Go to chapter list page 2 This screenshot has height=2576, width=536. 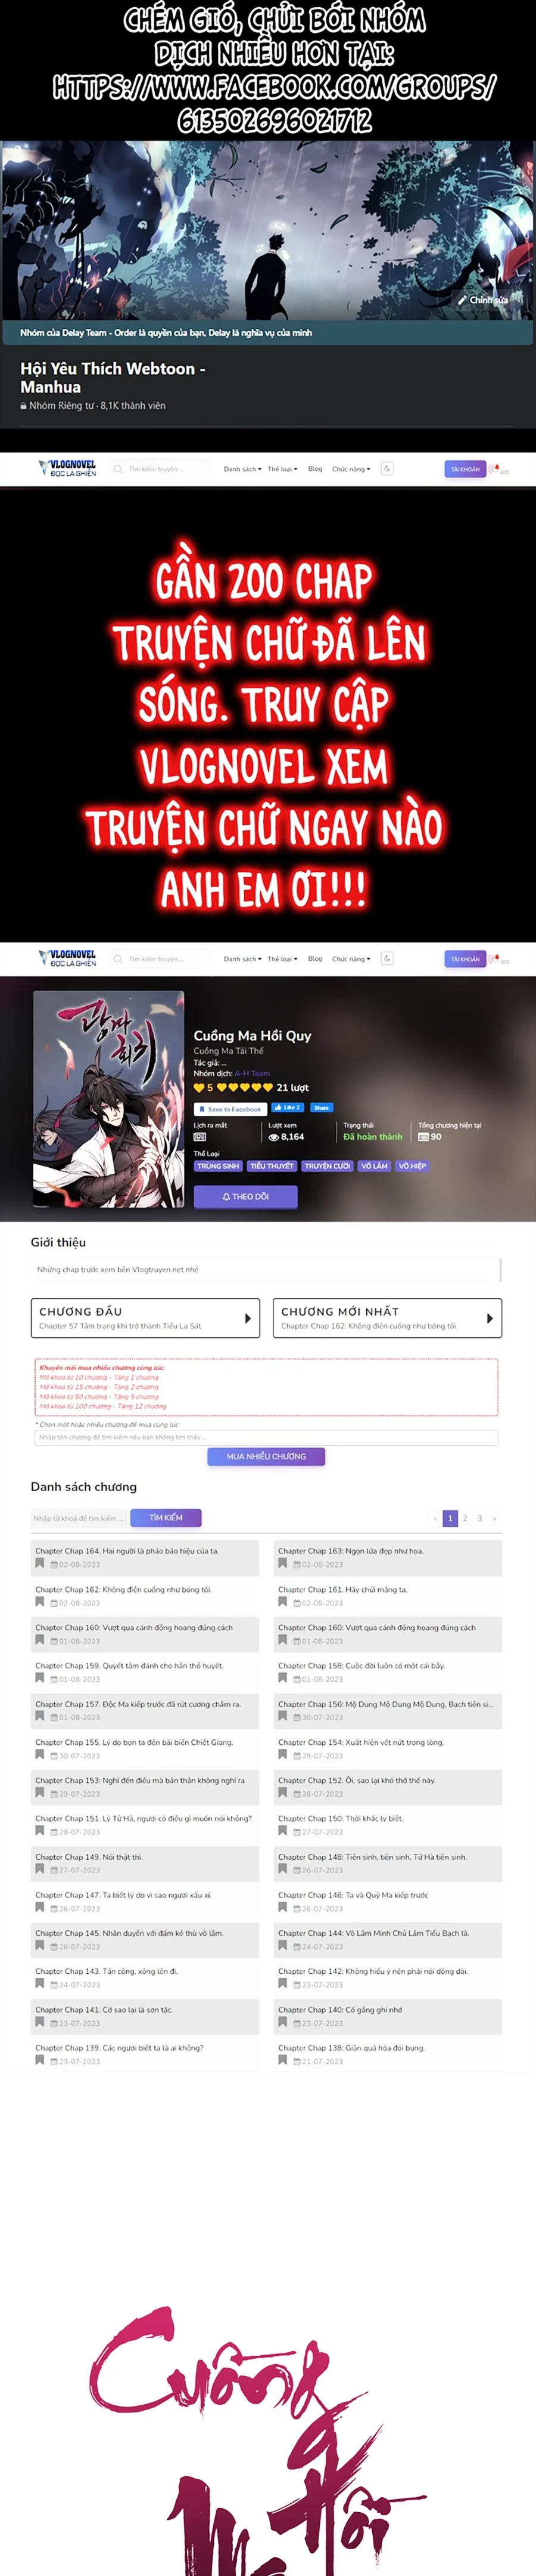click(465, 1518)
